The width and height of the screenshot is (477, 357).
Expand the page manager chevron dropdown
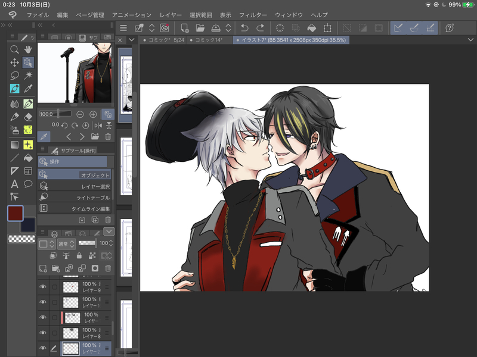[x=131, y=40]
